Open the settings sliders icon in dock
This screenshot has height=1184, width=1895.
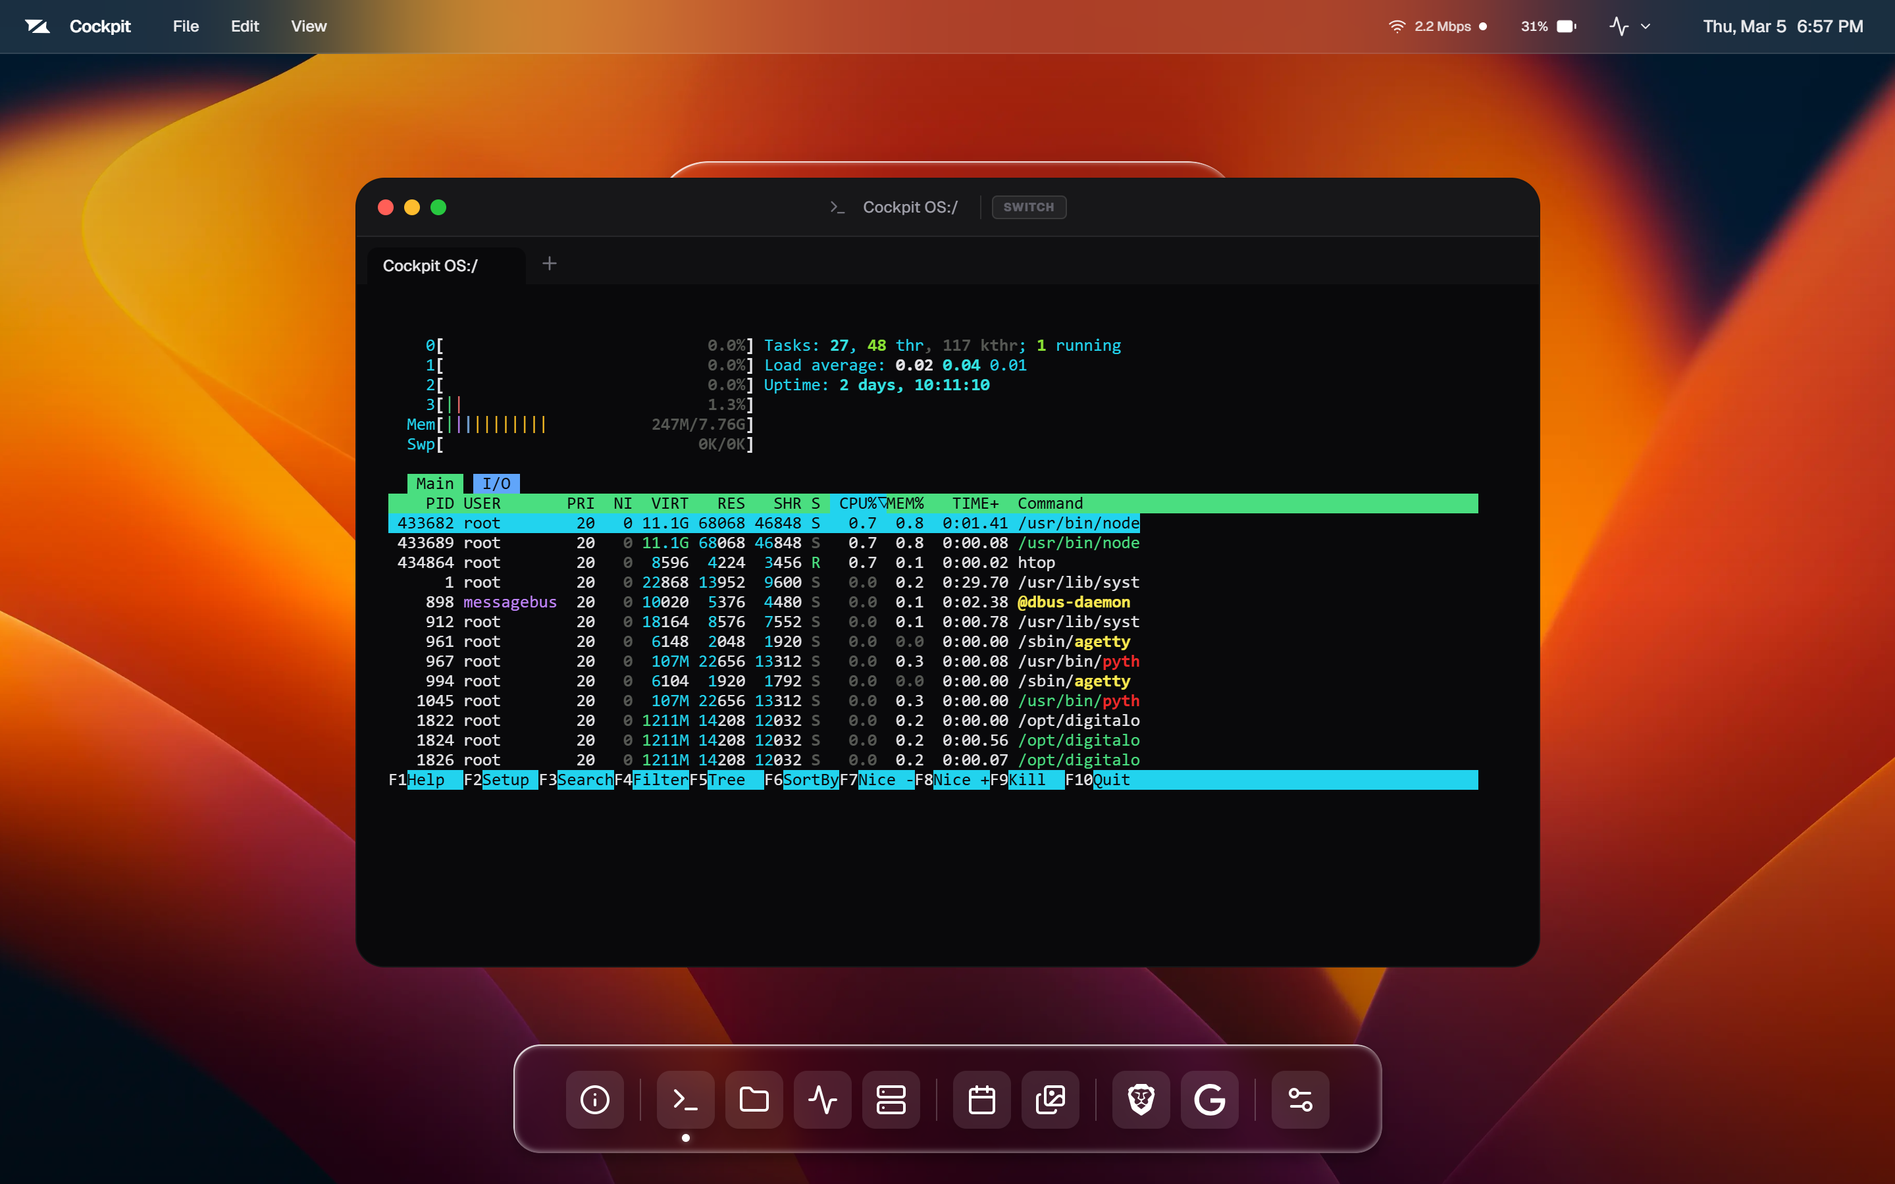tap(1300, 1099)
